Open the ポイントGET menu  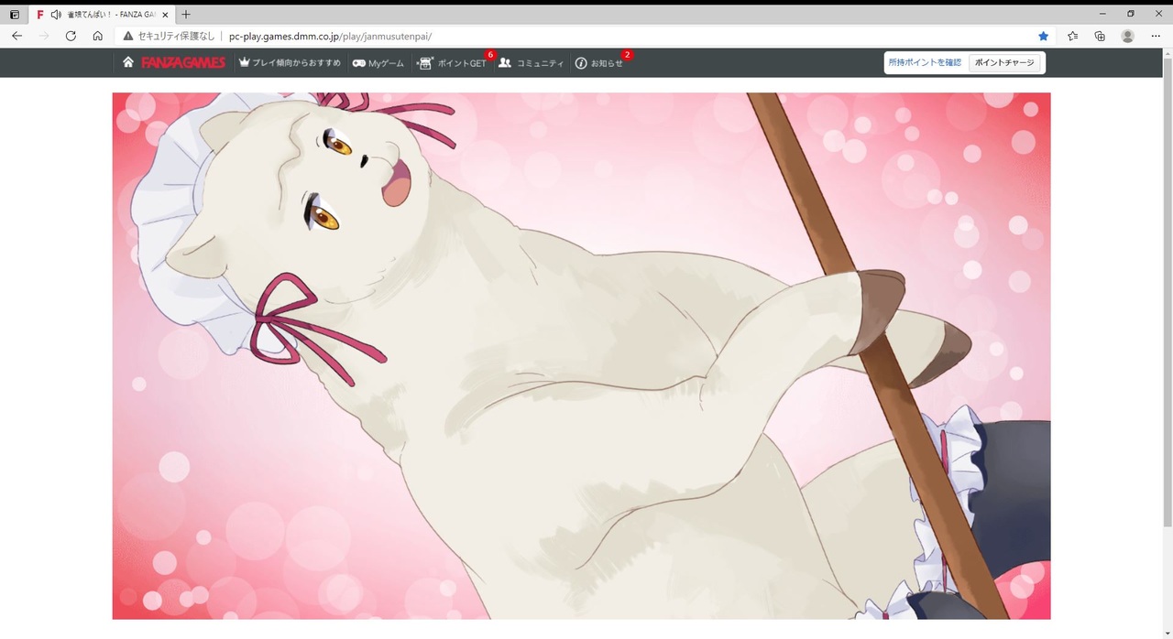[452, 62]
